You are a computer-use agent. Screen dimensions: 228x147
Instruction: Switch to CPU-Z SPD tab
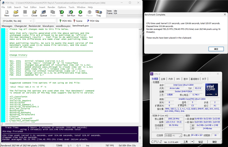(x=178, y=79)
